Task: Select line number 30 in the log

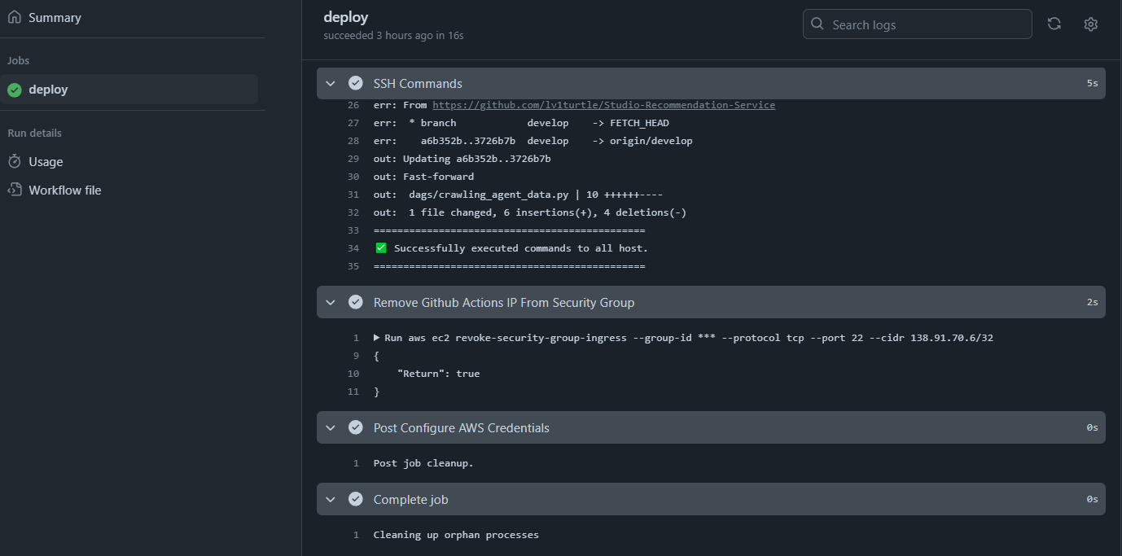Action: coord(353,176)
